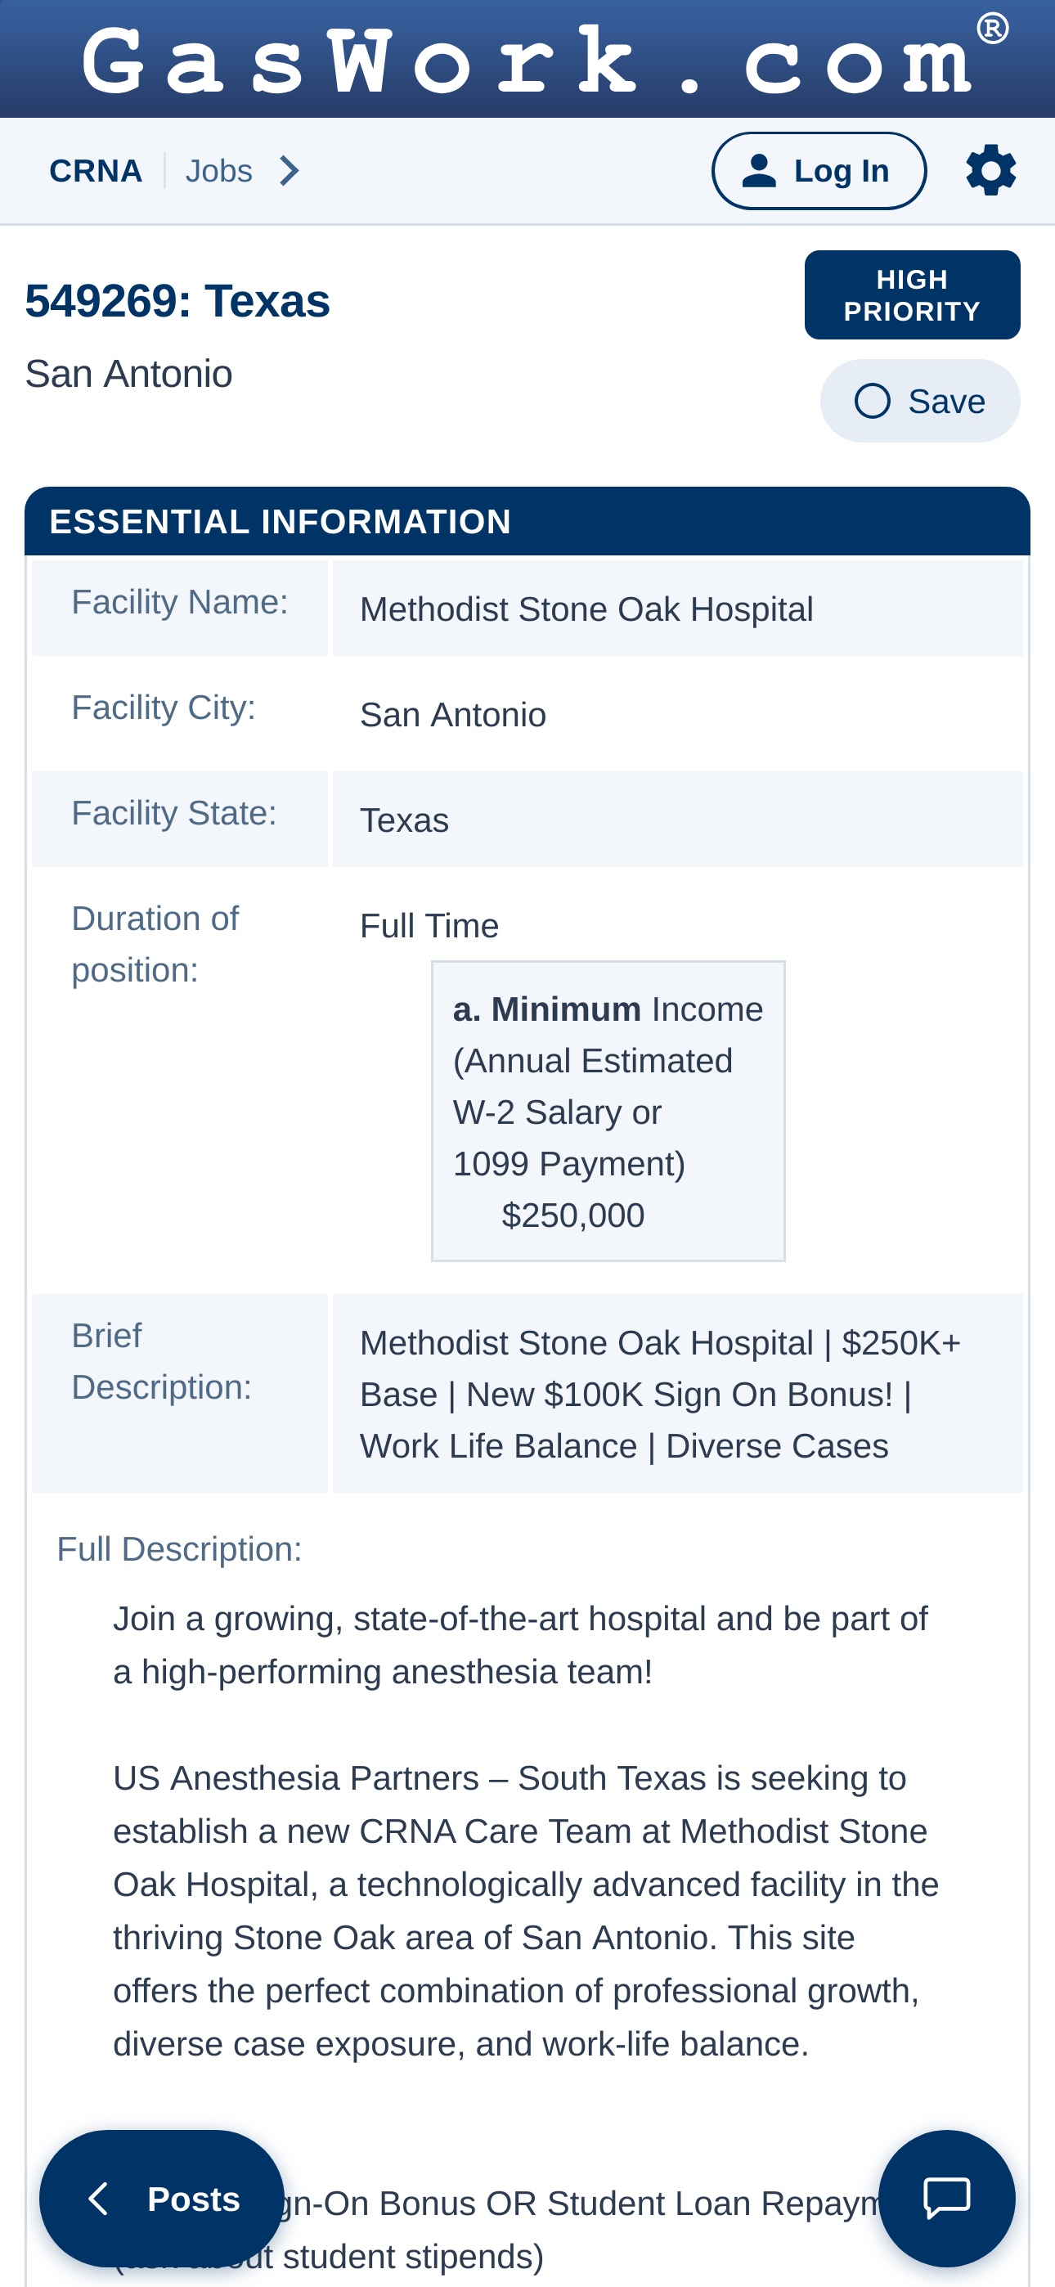This screenshot has height=2287, width=1055.
Task: Select the Methodist Stone Oak Hospital facility name
Action: (586, 610)
